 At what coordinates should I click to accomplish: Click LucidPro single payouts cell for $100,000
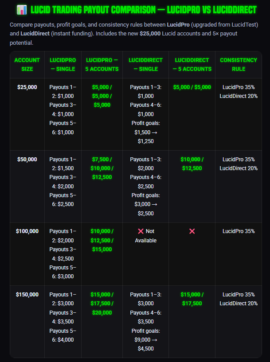click(63, 254)
